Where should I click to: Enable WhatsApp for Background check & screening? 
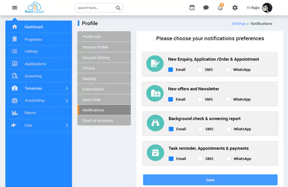tap(228, 129)
